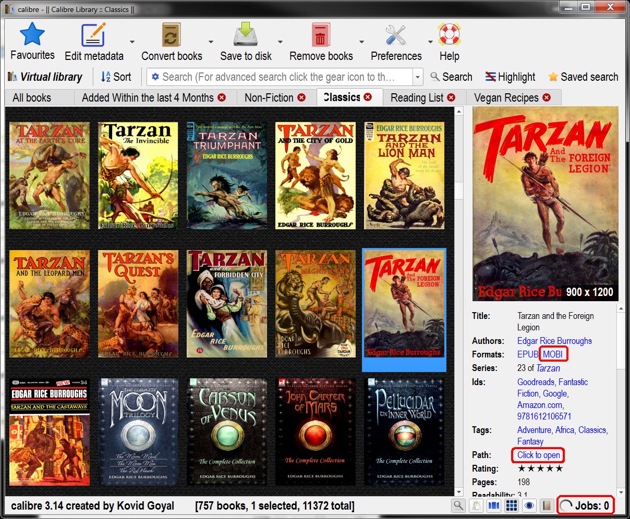Close the Added Within the last 4 Months tab
630x519 pixels.
coord(222,97)
